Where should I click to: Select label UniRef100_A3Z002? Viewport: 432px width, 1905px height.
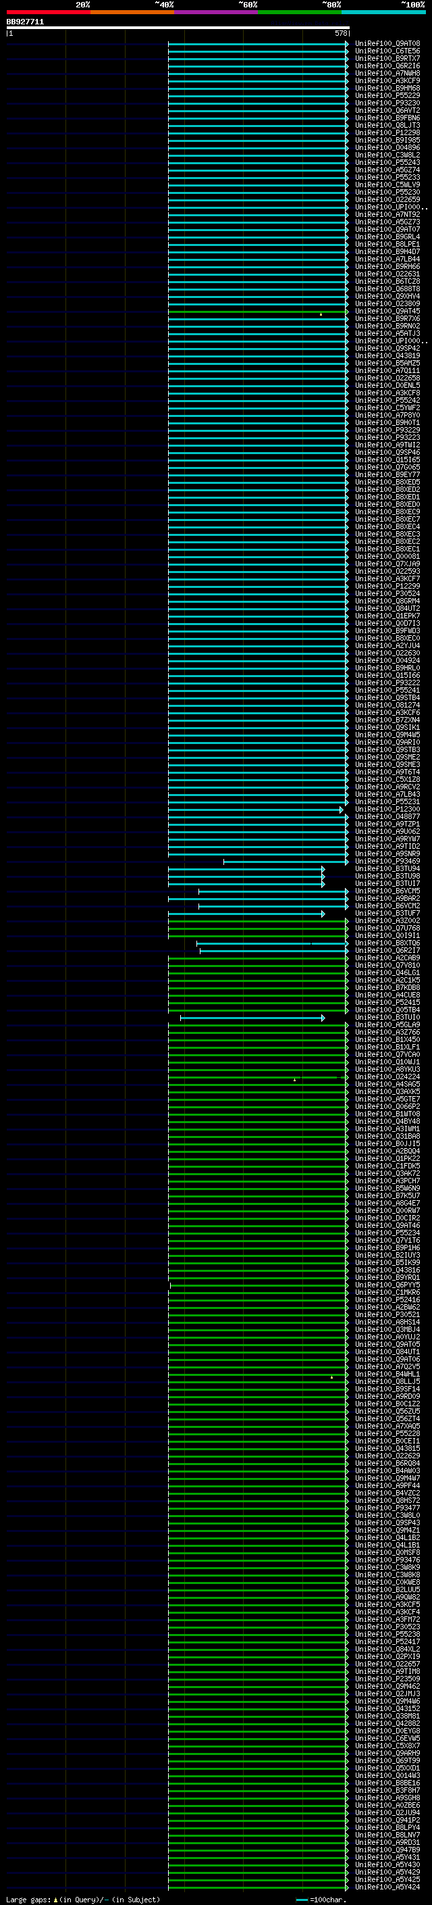(387, 922)
